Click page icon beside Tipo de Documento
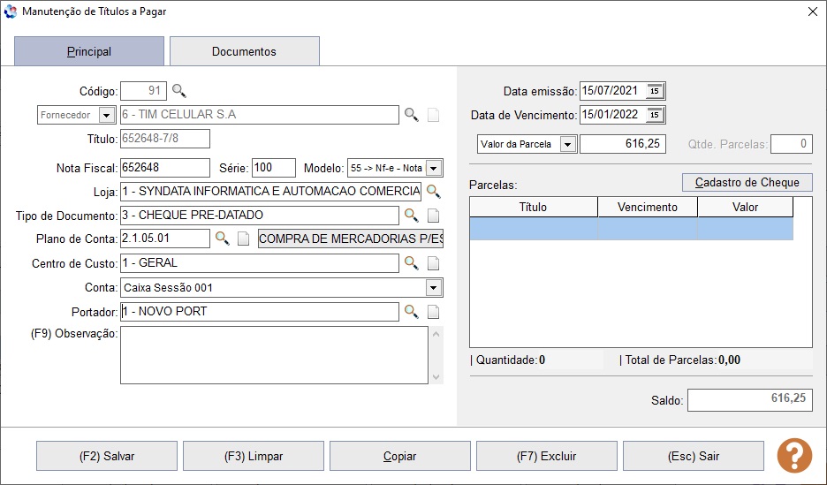 point(433,215)
